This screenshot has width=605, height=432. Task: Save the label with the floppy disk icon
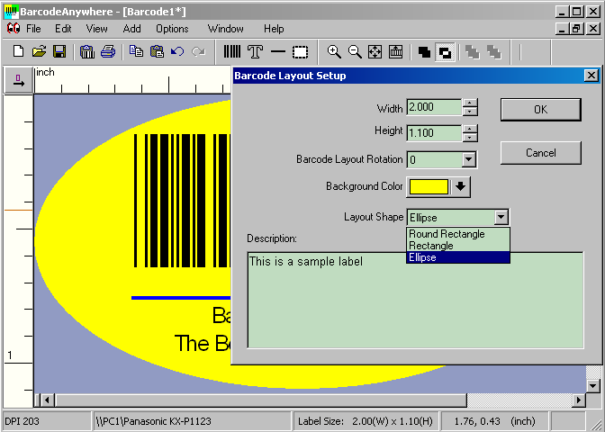[59, 51]
